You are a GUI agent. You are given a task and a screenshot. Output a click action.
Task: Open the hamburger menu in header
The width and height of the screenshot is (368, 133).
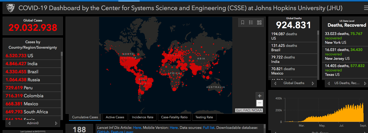366,8
